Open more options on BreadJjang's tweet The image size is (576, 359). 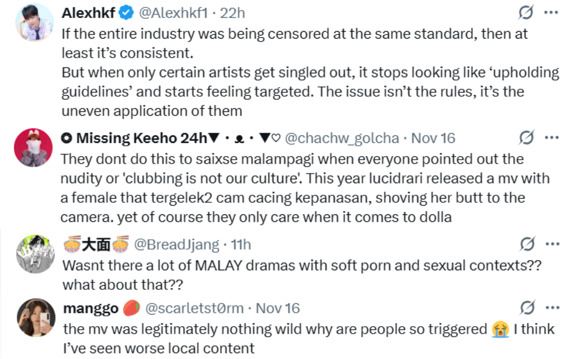pos(552,244)
